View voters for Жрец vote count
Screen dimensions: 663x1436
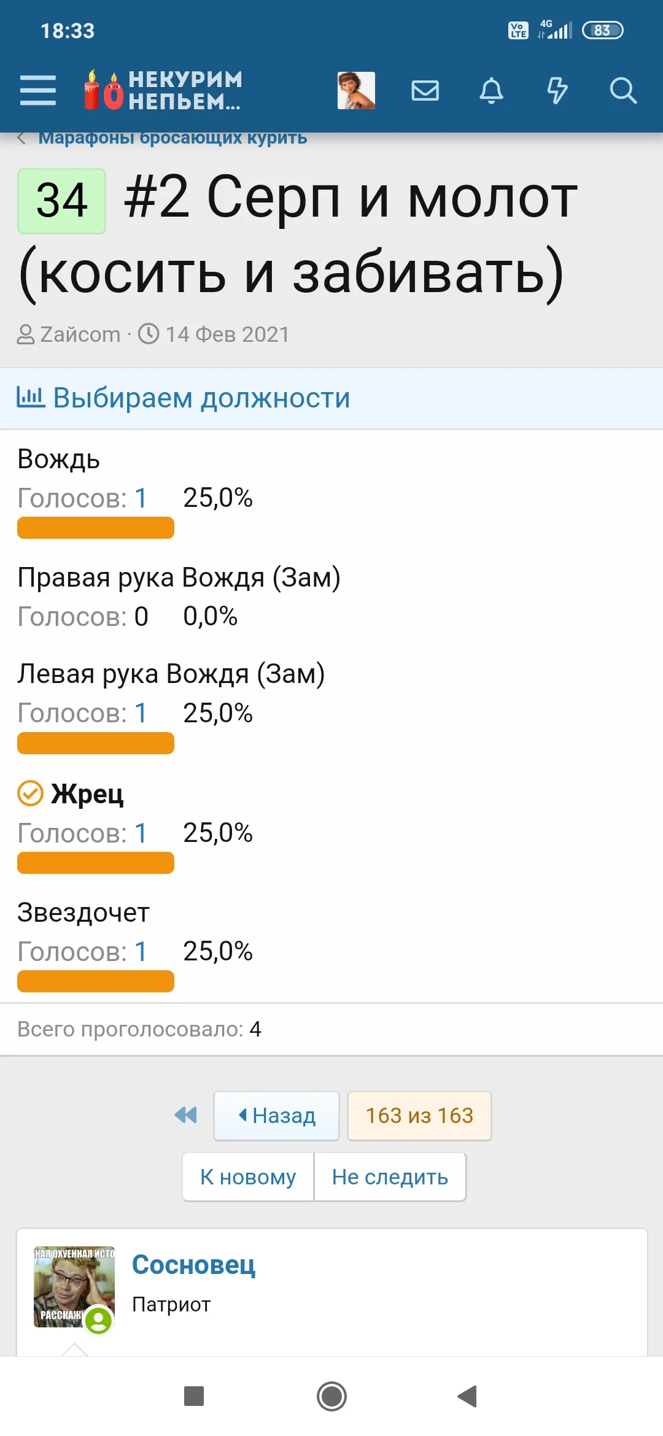141,833
